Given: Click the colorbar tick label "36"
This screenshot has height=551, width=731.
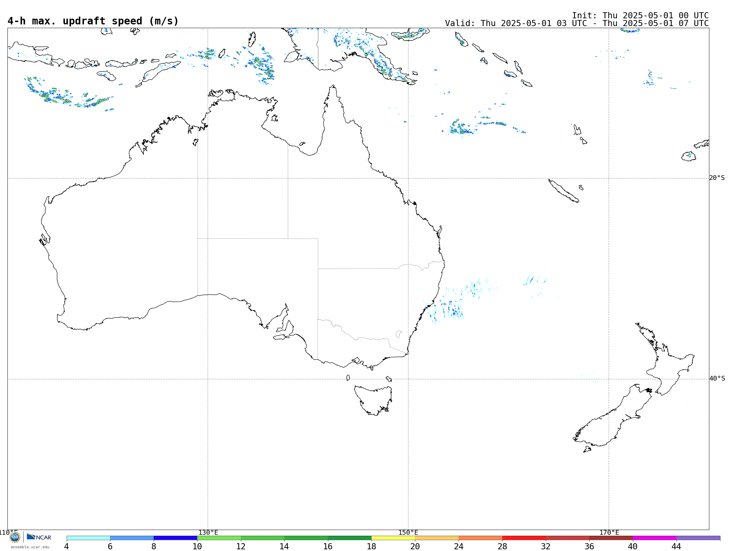Looking at the screenshot, I should click(590, 547).
